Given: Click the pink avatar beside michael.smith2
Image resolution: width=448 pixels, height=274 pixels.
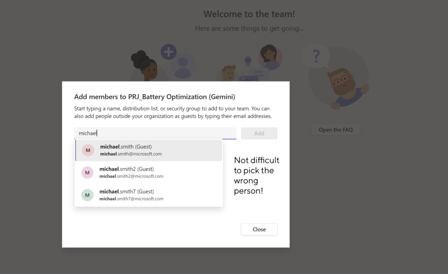Looking at the screenshot, I should 87,172.
